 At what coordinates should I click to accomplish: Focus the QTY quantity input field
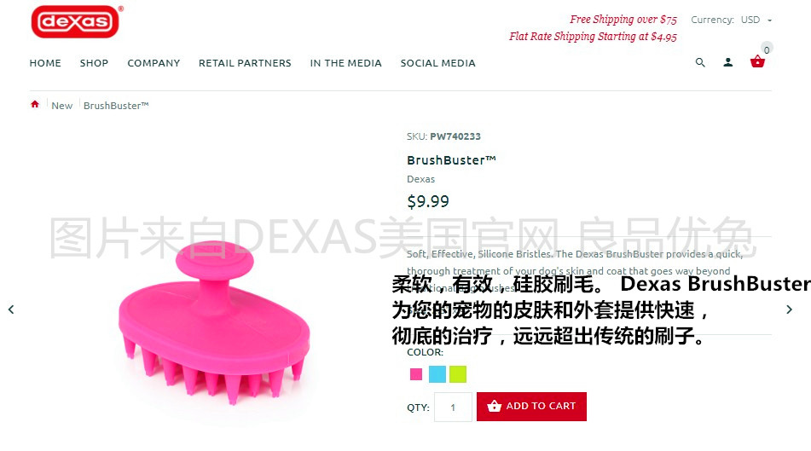tap(453, 407)
